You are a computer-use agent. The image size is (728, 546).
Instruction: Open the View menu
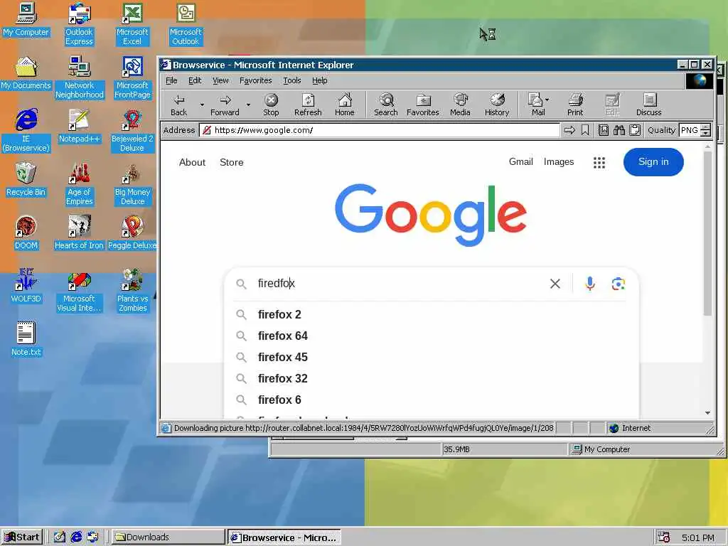tap(220, 80)
